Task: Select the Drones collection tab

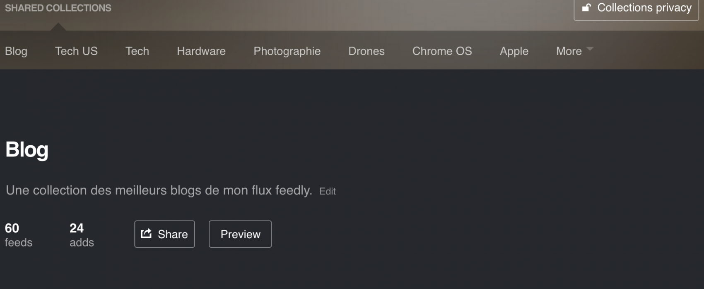Action: coord(366,51)
